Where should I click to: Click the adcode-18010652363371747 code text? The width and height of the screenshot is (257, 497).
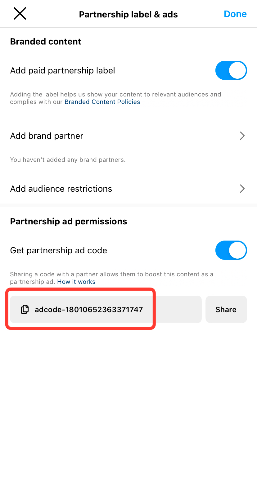click(x=89, y=309)
